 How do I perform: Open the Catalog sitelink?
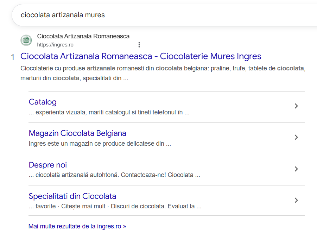pos(43,102)
